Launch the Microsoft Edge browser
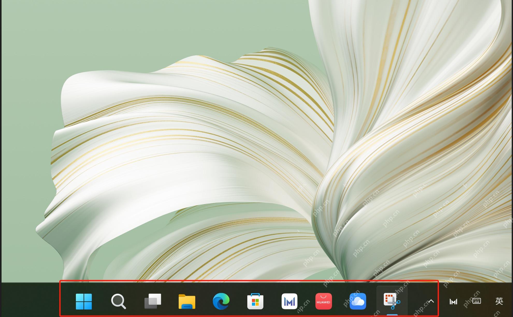Screen dimensions: 513x317 [221, 301]
